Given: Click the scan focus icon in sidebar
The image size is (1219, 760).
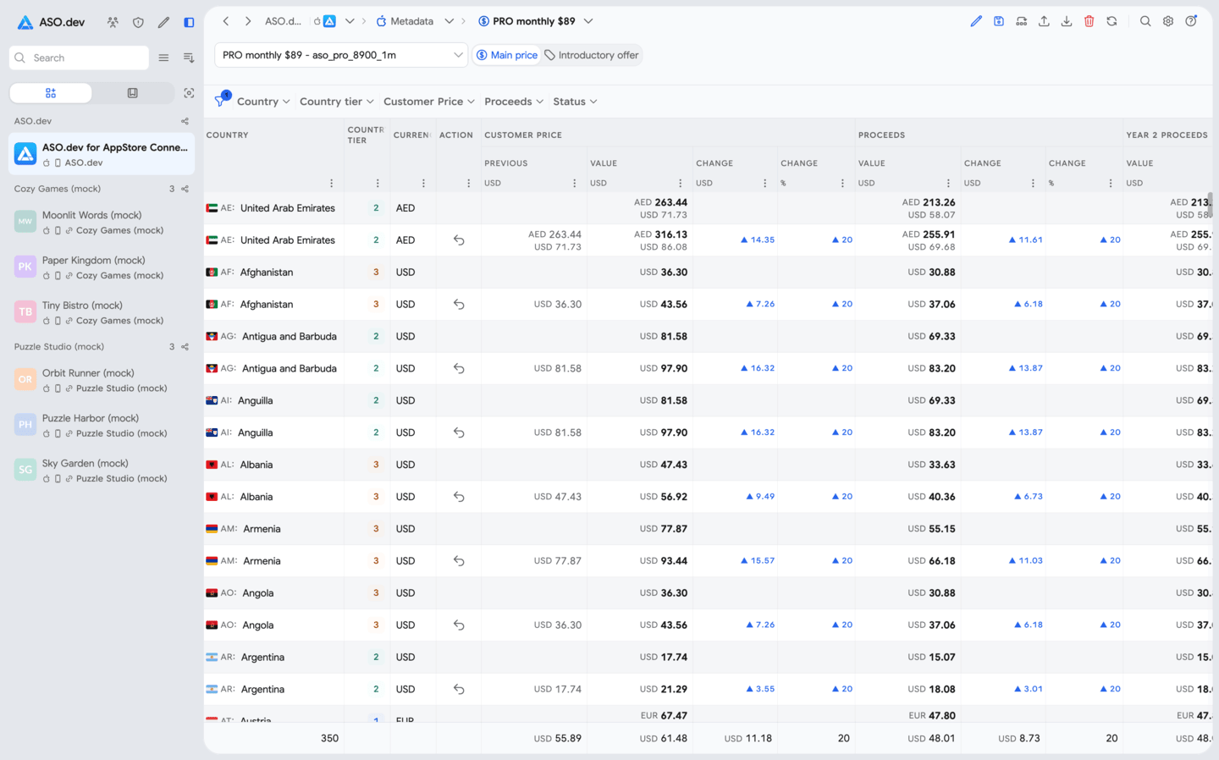Looking at the screenshot, I should 189,93.
